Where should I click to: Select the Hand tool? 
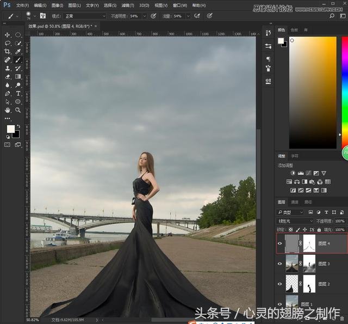tap(8, 110)
